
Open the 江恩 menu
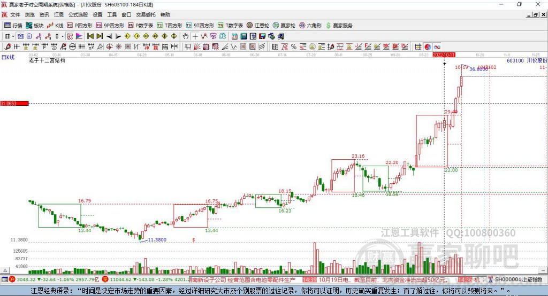59,14
